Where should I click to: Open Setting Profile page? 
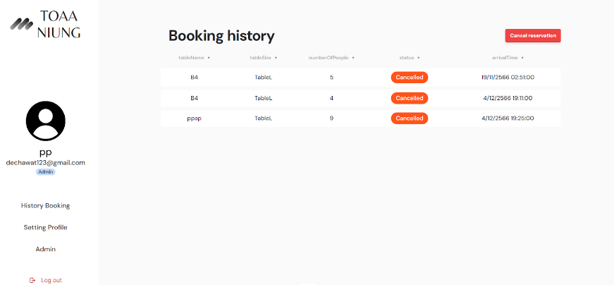45,227
